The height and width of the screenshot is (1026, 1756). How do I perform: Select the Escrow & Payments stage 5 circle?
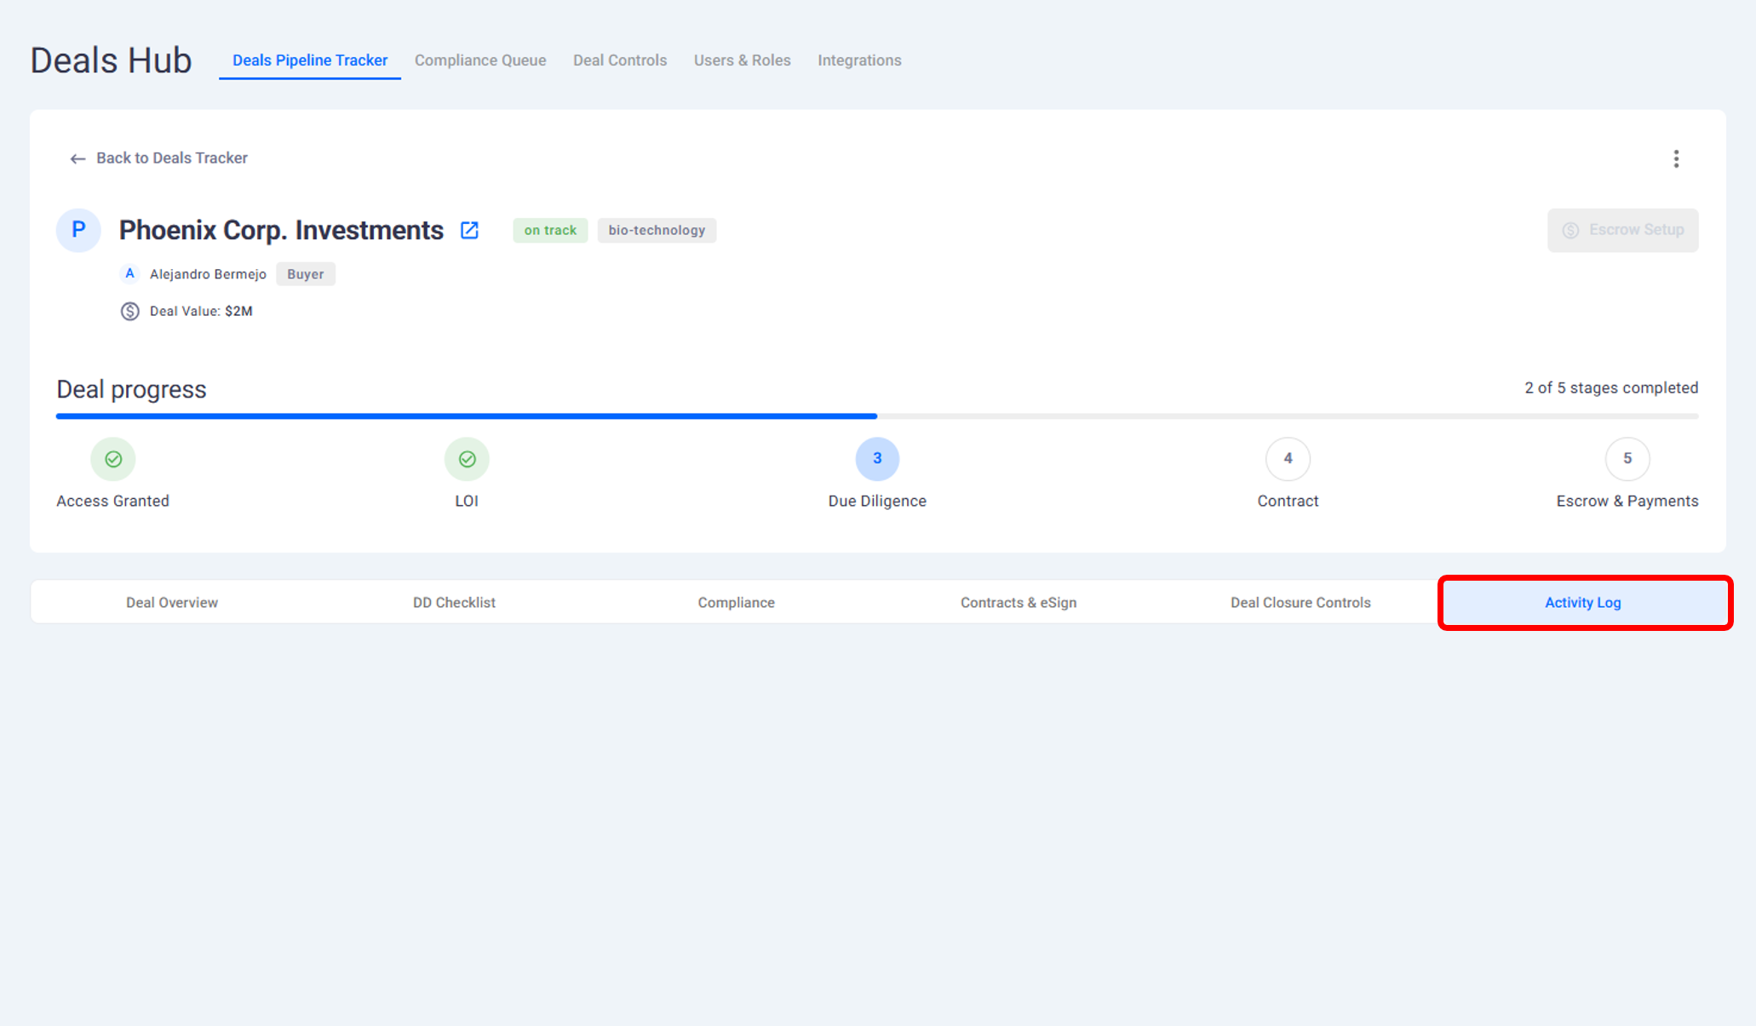click(x=1627, y=459)
